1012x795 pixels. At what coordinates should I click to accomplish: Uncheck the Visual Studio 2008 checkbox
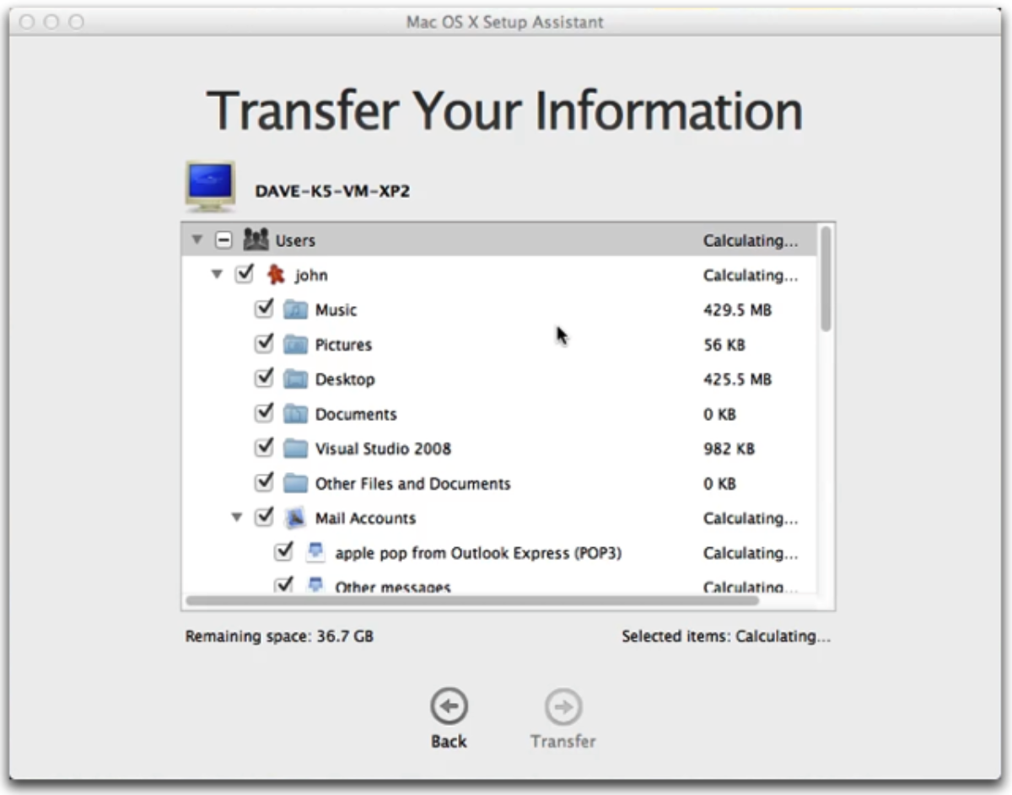coord(264,447)
